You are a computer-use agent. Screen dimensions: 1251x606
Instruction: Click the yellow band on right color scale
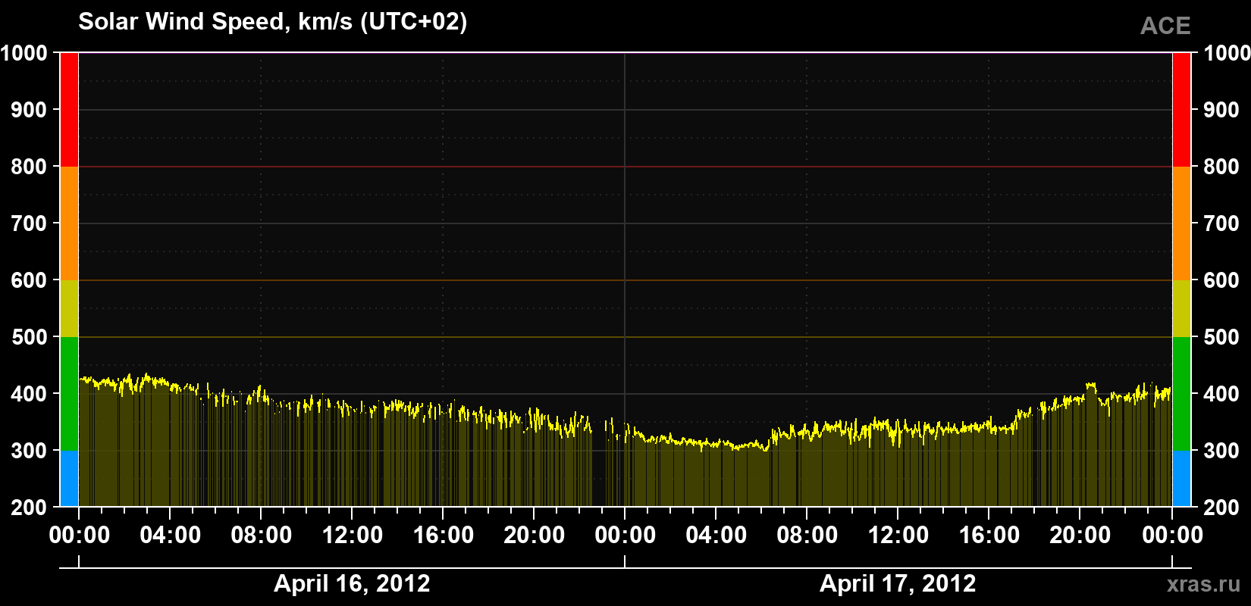(1181, 308)
